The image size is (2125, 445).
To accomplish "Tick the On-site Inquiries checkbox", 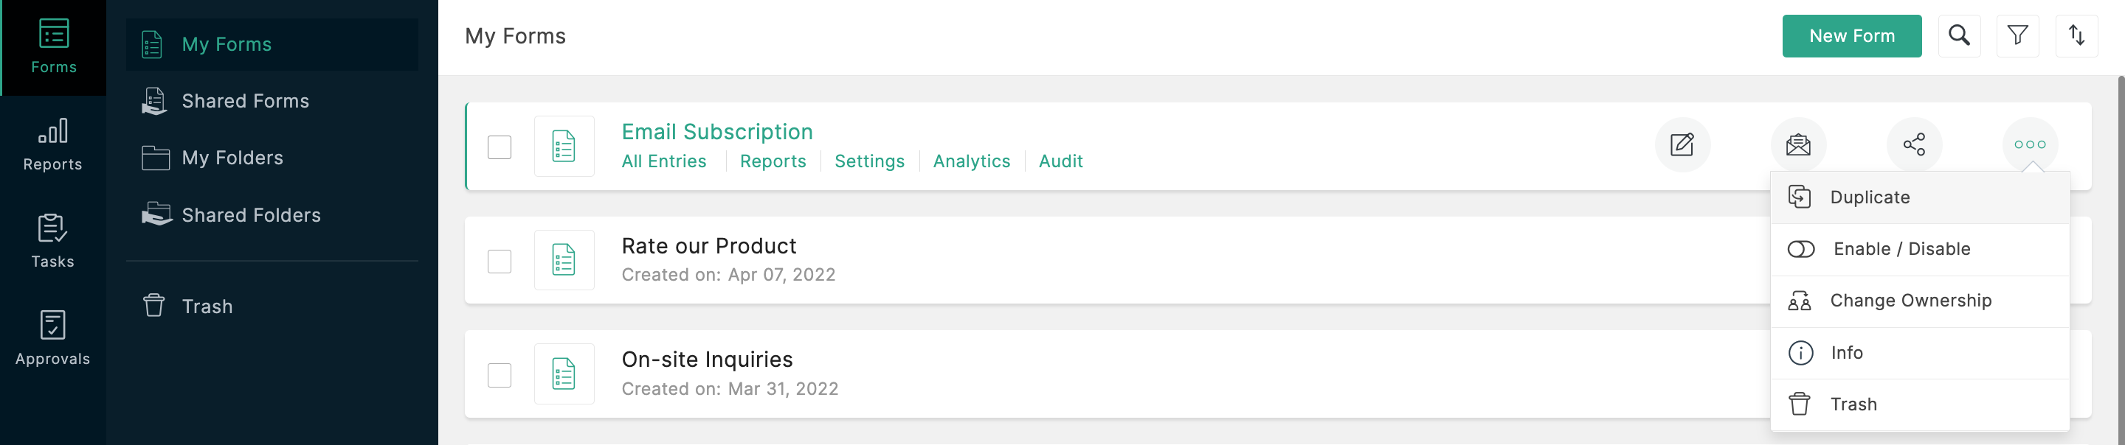I will (x=499, y=375).
